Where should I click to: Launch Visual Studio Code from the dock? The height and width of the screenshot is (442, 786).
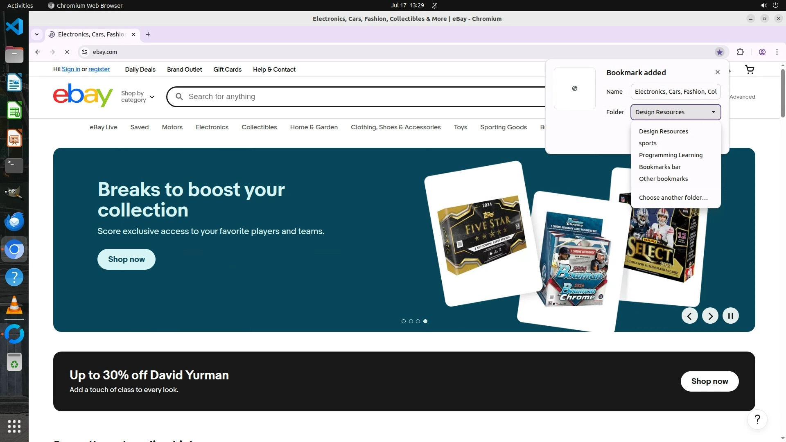pyautogui.click(x=14, y=27)
